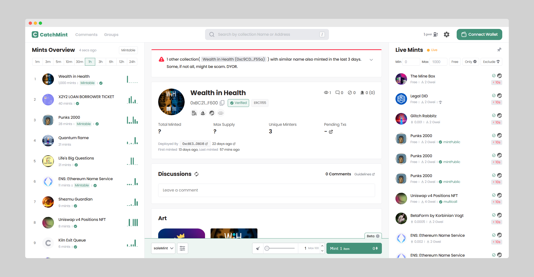Open the 22 days ago deployment link
Image resolution: width=534 pixels, height=277 pixels.
[x=224, y=144]
